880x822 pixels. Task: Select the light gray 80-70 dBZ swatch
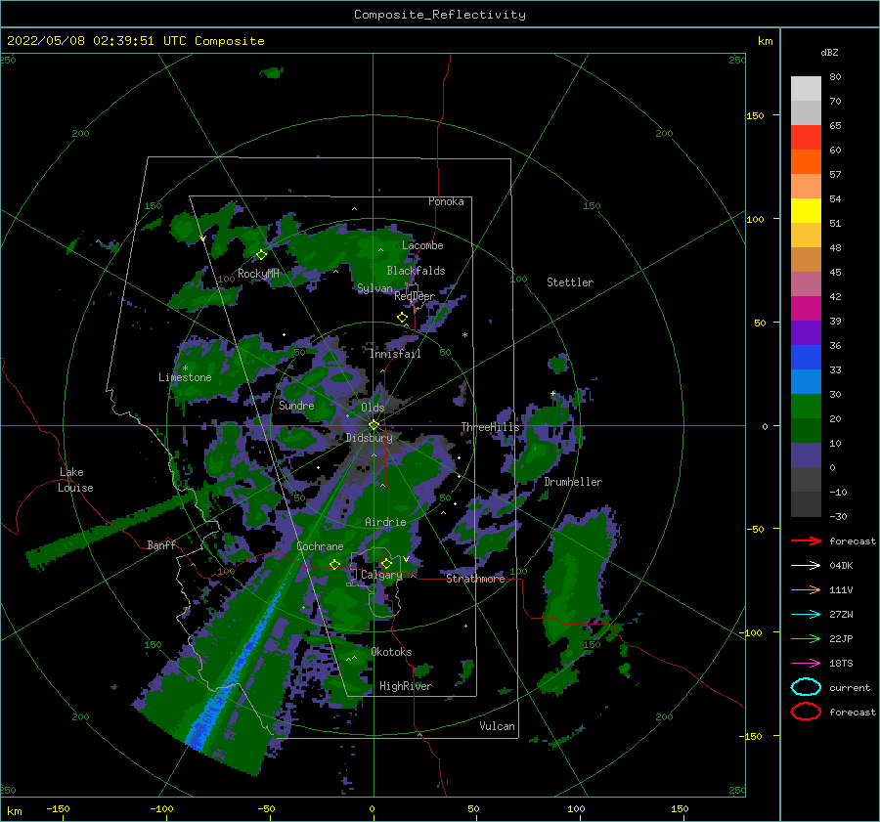pos(806,89)
